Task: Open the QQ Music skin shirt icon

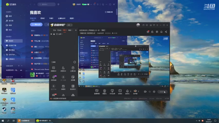Action: [94, 4]
